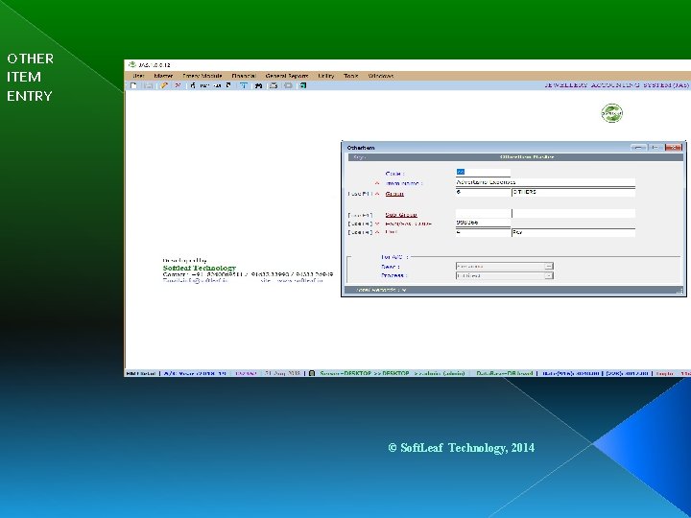This screenshot has width=691, height=518.
Task: Close the OtherItem dialog
Action: point(674,148)
